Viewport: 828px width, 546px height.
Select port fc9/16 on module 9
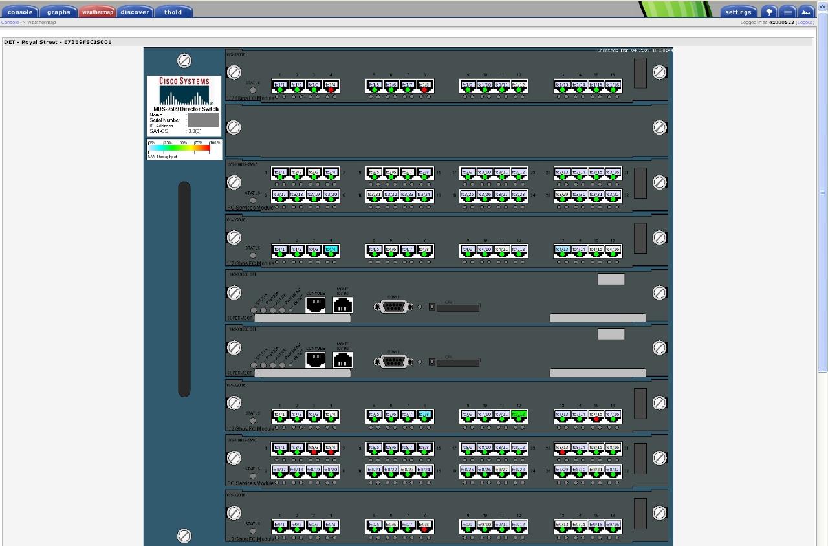tap(613, 526)
